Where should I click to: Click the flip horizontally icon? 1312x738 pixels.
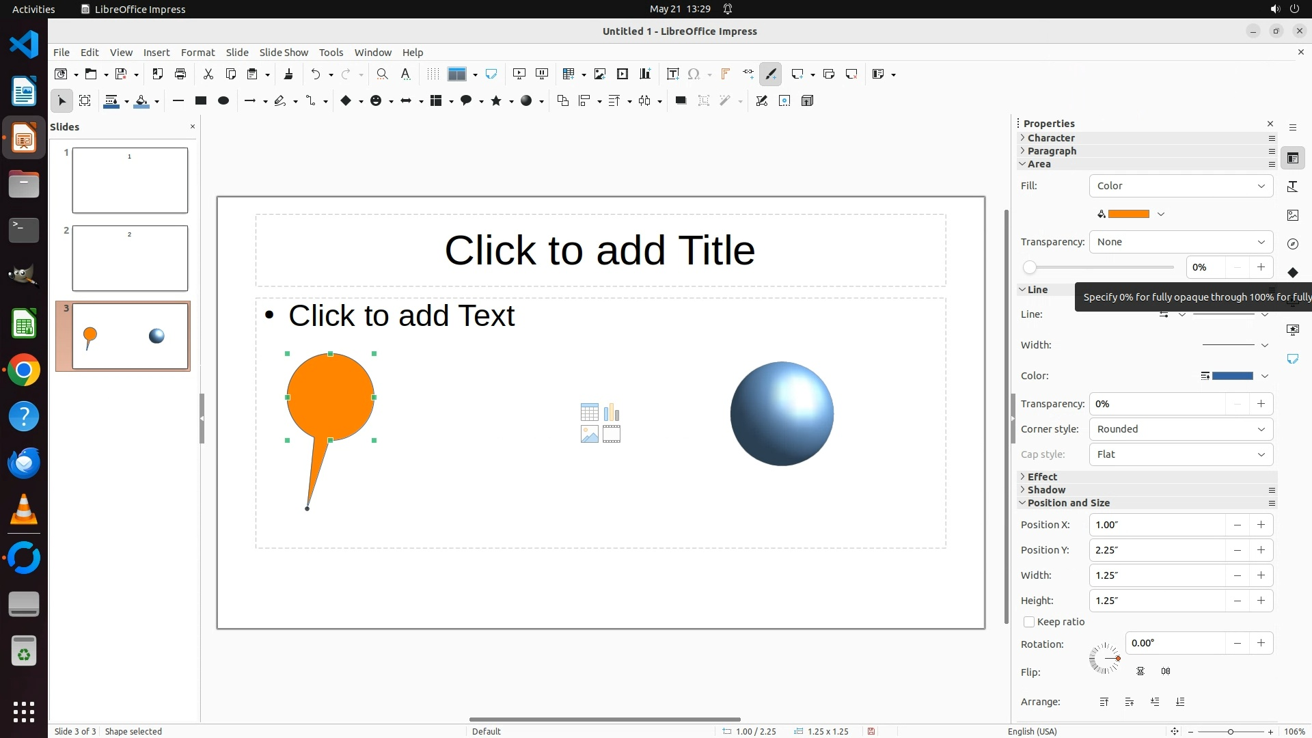[1166, 671]
